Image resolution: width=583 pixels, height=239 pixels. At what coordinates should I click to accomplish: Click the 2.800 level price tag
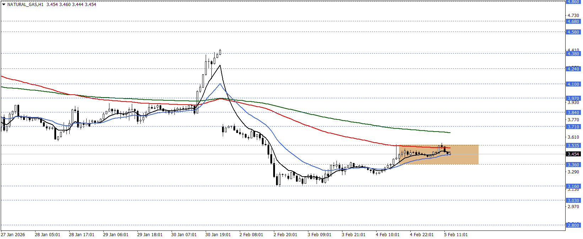(x=573, y=226)
